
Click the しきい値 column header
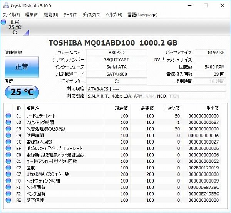[169, 108]
